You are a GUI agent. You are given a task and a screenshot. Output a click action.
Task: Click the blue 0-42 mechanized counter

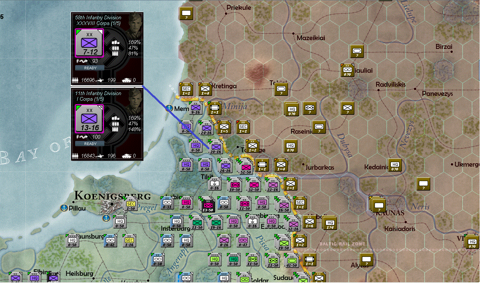(x=110, y=240)
